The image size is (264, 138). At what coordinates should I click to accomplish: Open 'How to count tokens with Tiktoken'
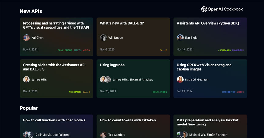pos(128,120)
